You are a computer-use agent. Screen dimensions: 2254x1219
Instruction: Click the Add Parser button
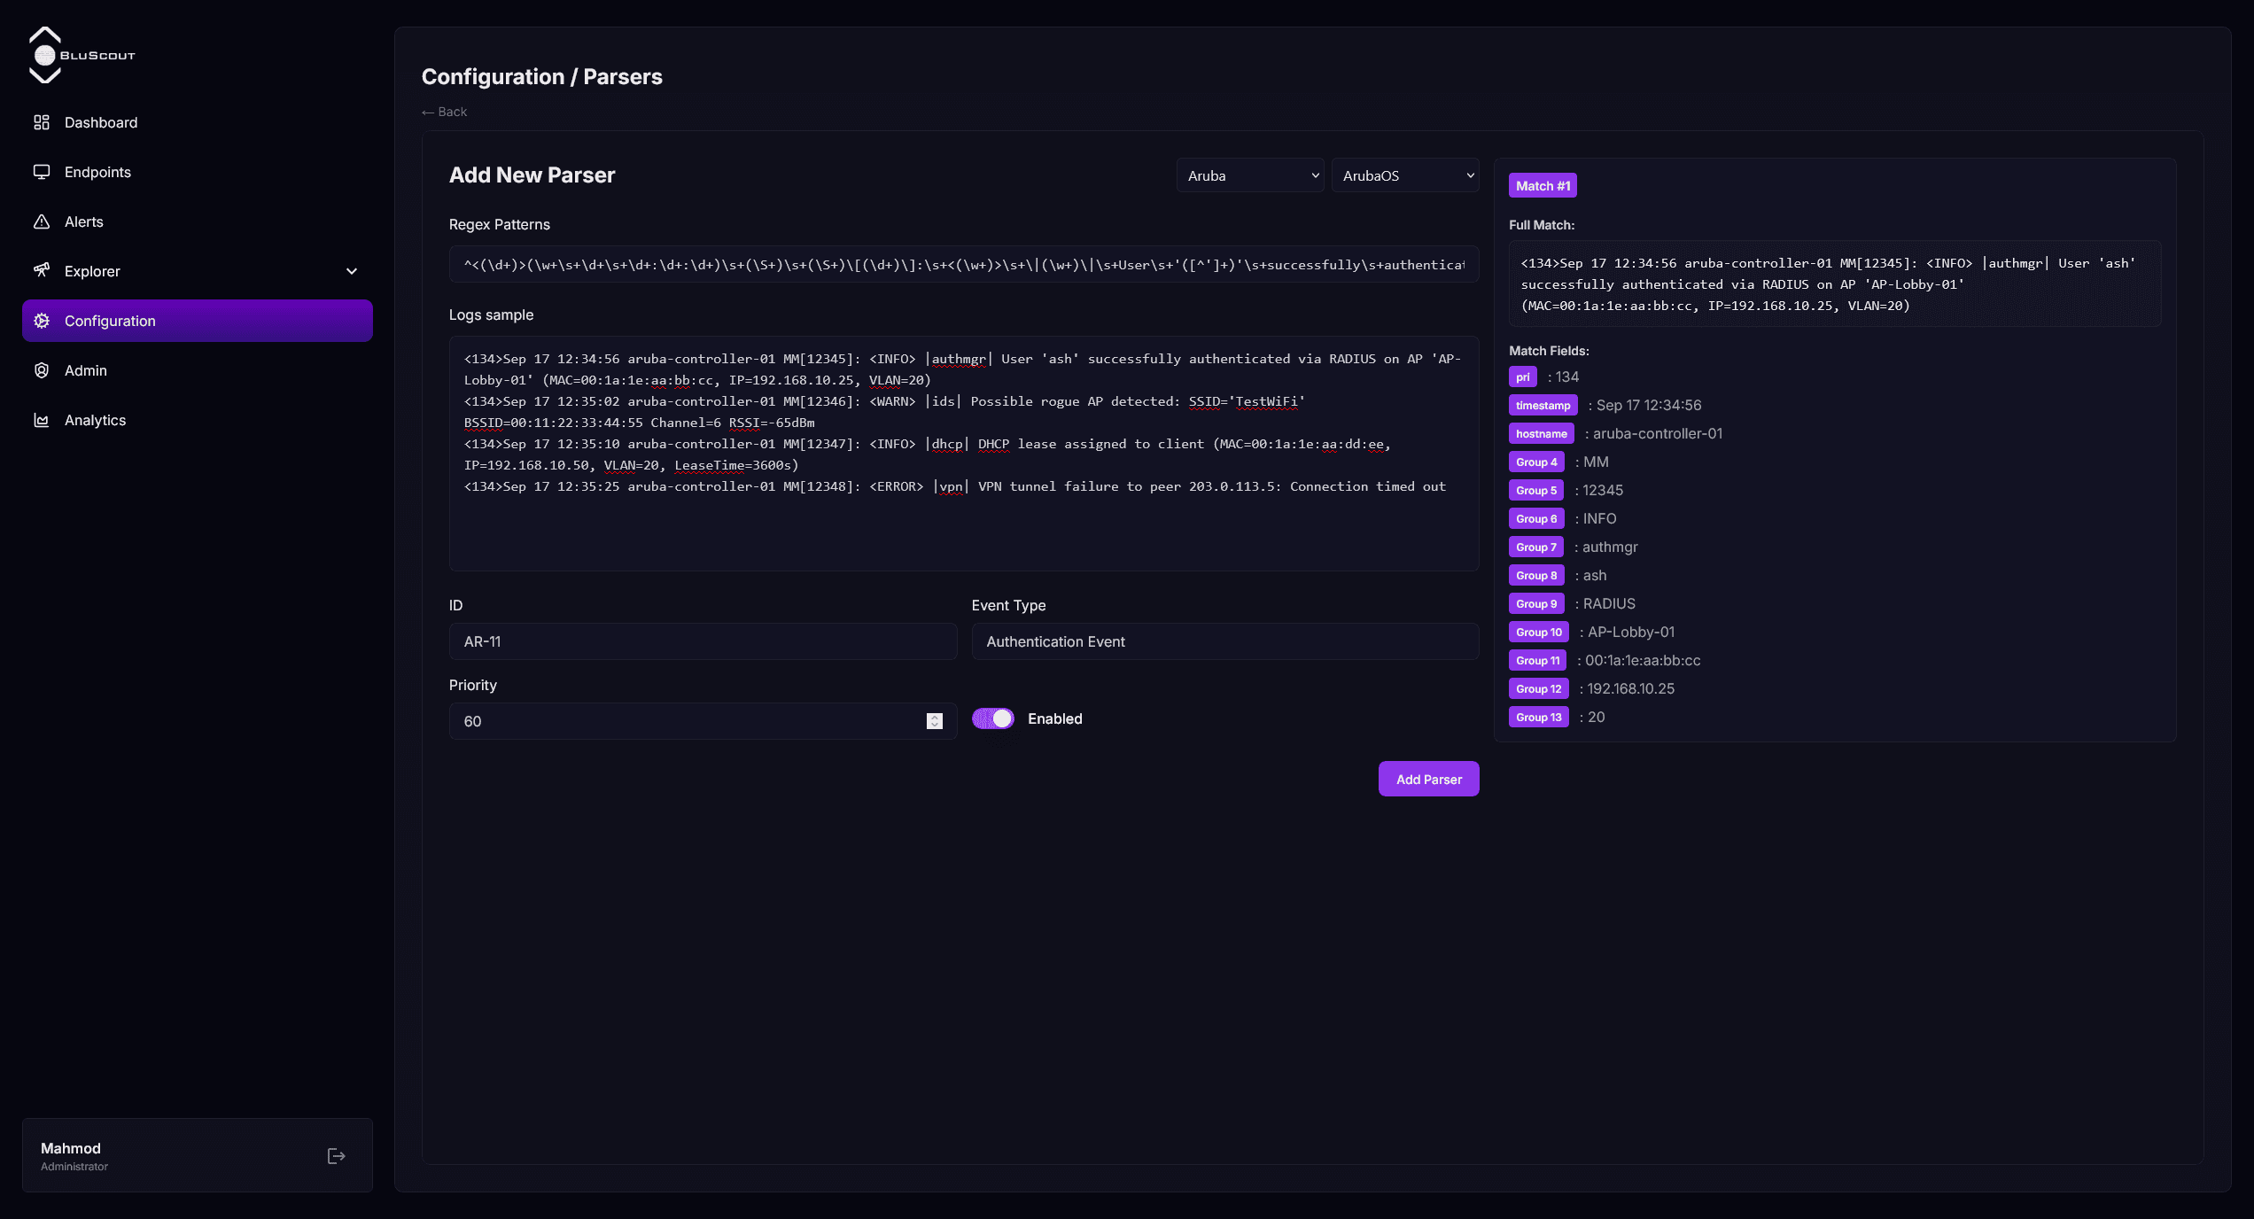tap(1427, 779)
